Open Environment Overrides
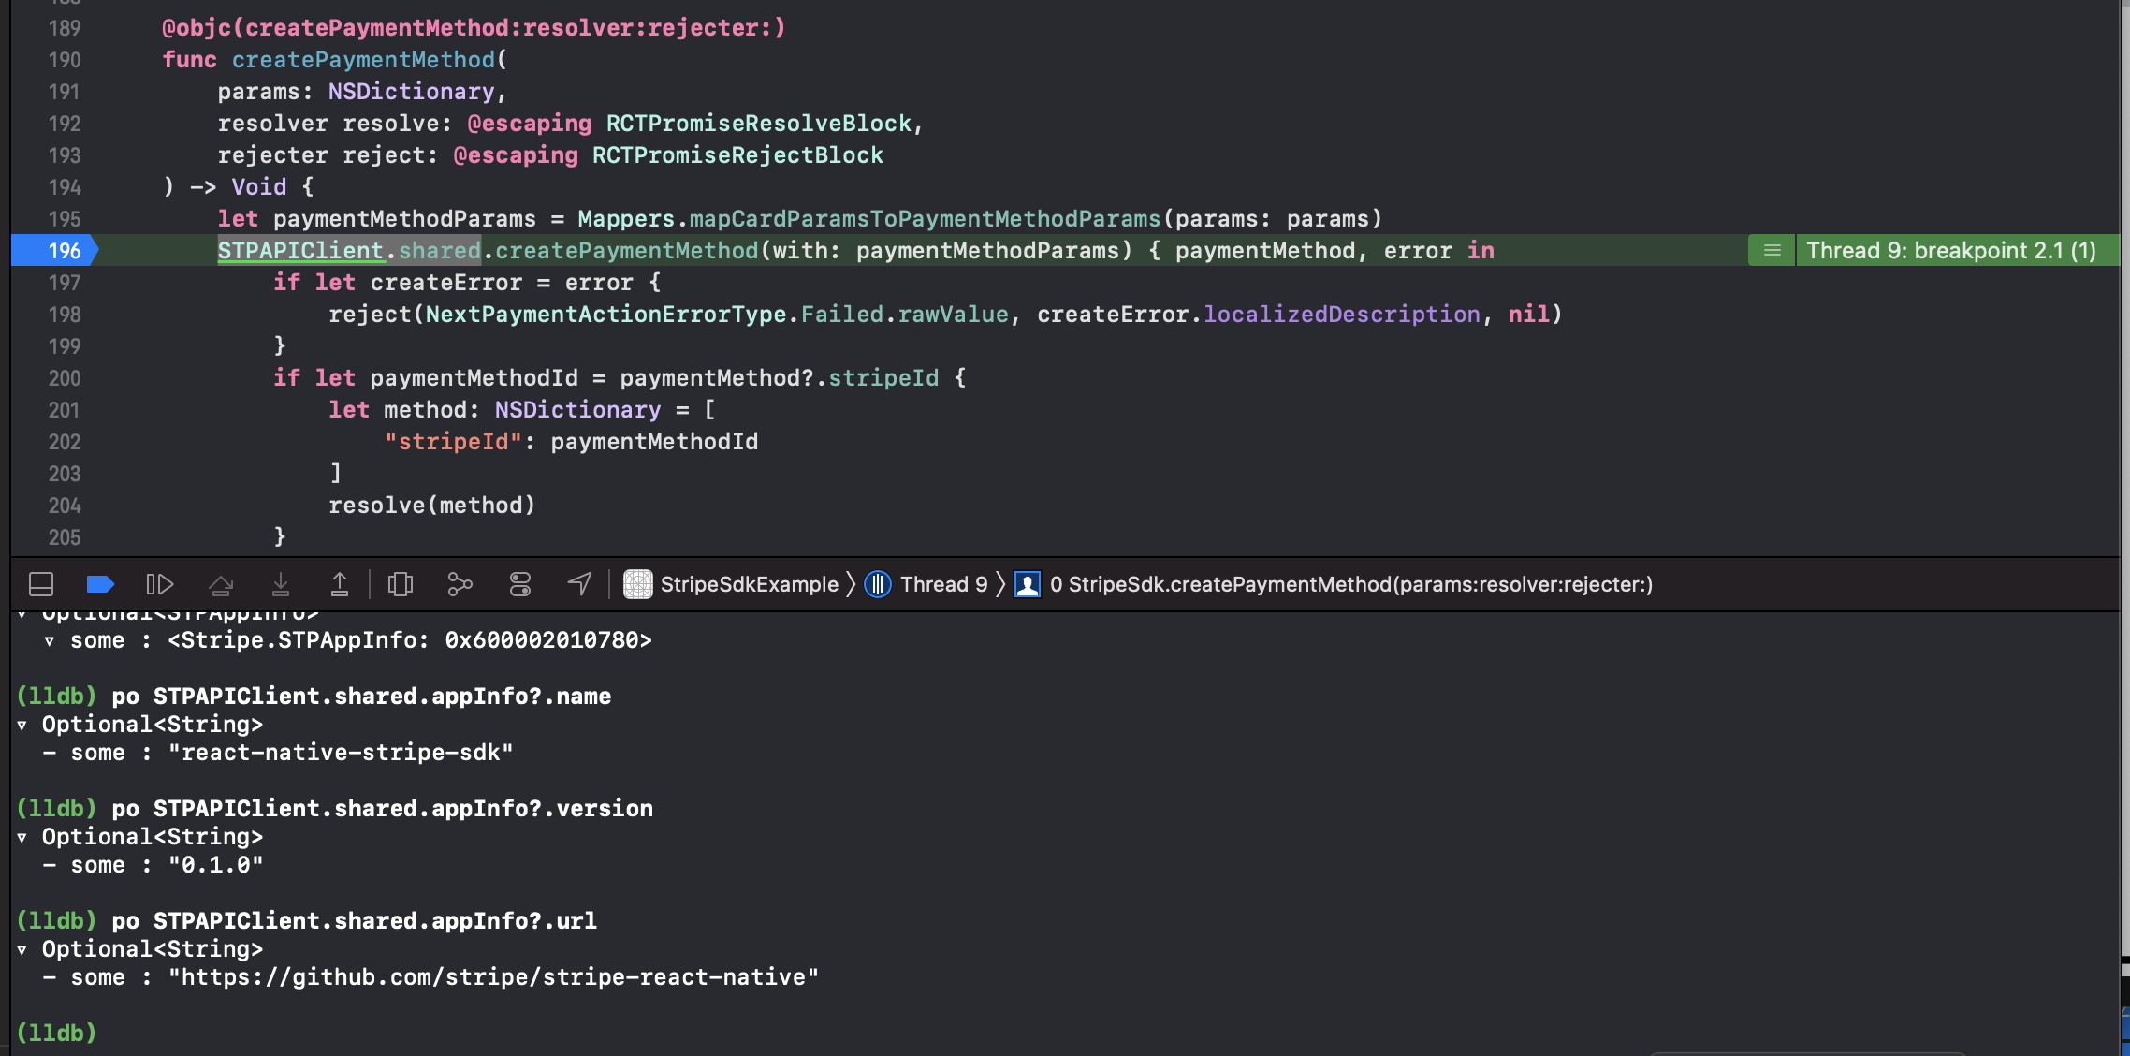 coord(519,584)
